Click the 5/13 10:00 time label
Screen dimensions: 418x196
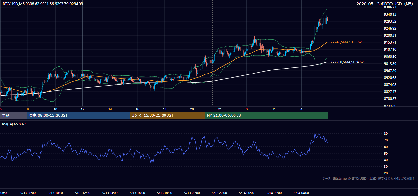(x=55, y=193)
